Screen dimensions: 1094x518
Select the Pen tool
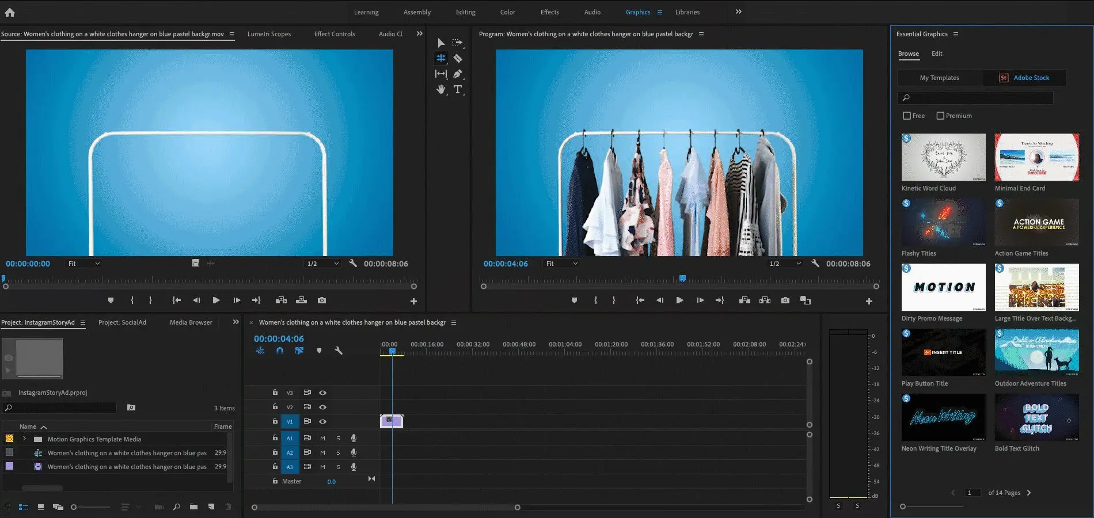point(458,74)
